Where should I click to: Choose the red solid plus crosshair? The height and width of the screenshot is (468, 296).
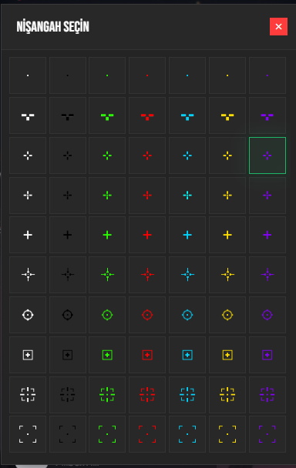tap(147, 235)
